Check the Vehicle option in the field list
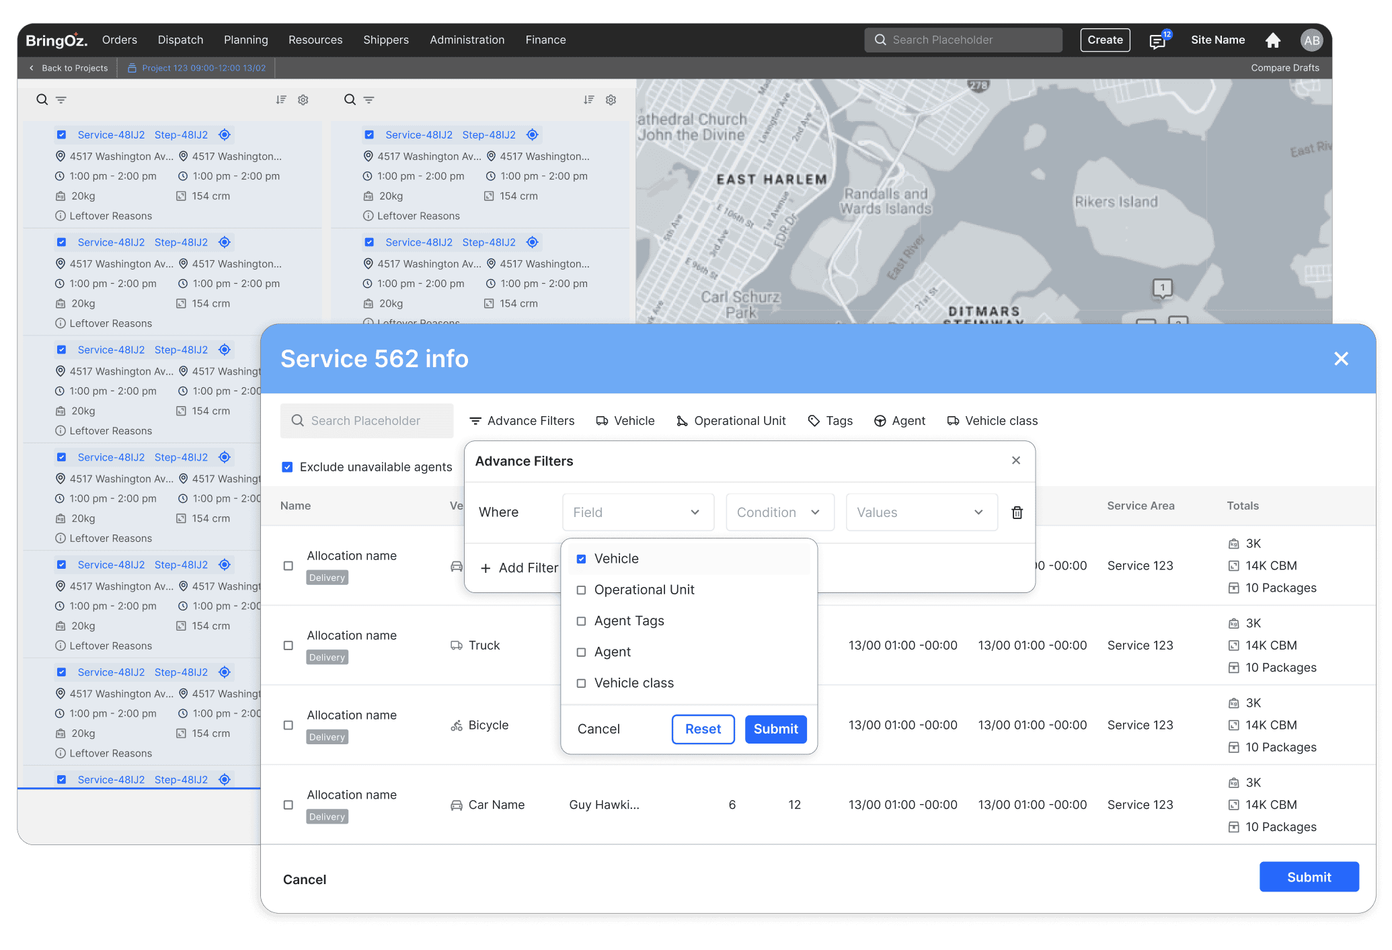The height and width of the screenshot is (950, 1392). (x=581, y=559)
